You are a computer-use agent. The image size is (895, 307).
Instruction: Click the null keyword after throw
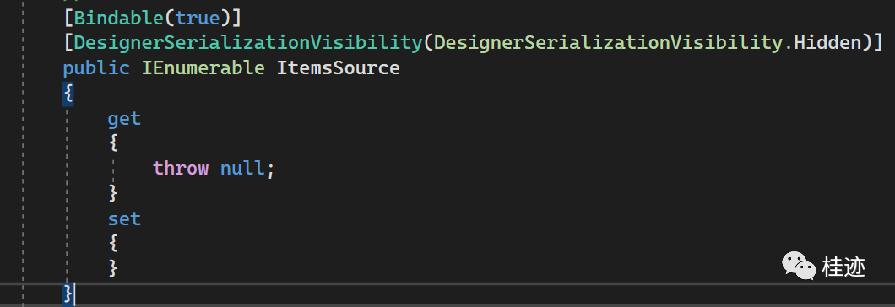242,169
